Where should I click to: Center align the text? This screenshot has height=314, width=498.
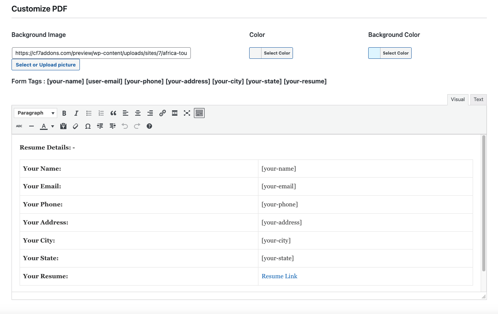[138, 113]
